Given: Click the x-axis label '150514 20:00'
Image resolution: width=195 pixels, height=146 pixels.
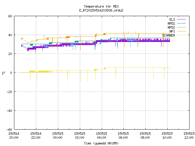Looking at the screenshot, I should click(14, 136).
